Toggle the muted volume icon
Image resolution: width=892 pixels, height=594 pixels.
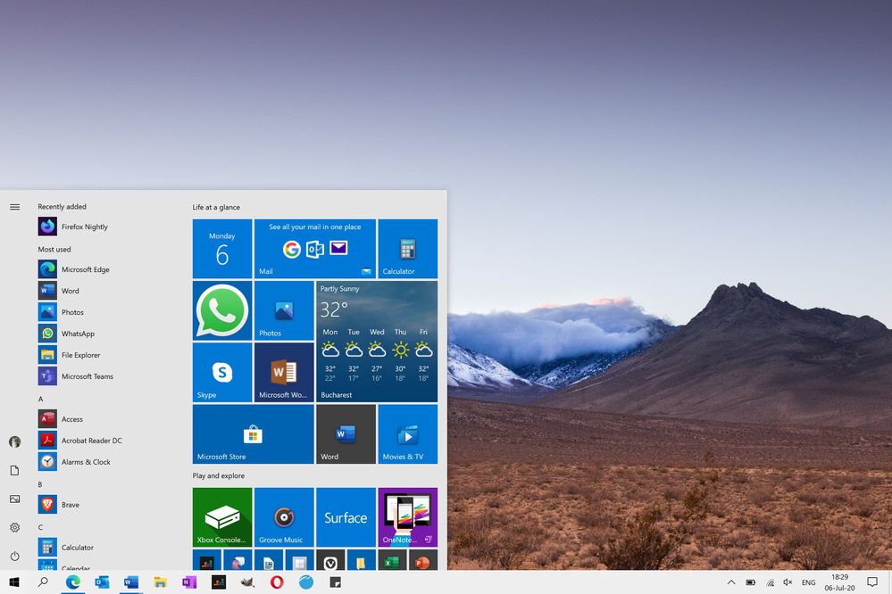[788, 582]
